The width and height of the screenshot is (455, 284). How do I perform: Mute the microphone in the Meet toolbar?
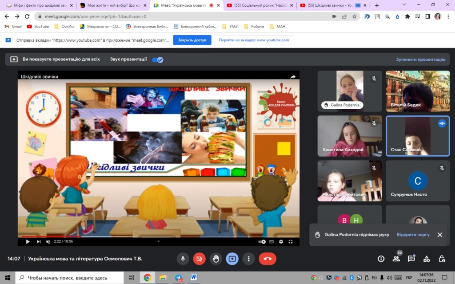coord(183,259)
